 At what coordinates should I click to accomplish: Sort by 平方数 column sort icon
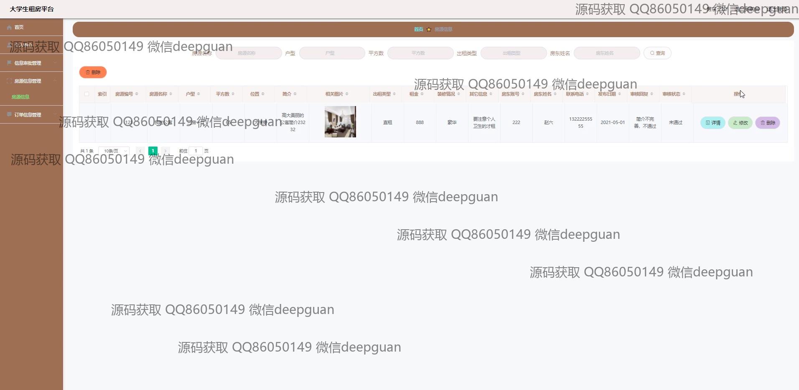point(233,94)
